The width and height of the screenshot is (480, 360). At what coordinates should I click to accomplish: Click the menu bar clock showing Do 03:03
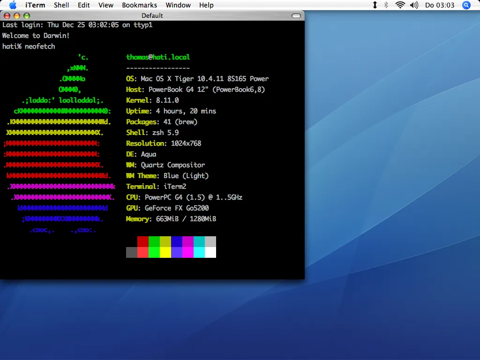440,5
